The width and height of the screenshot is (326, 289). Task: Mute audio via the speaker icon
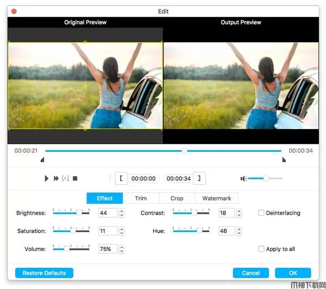tap(244, 178)
